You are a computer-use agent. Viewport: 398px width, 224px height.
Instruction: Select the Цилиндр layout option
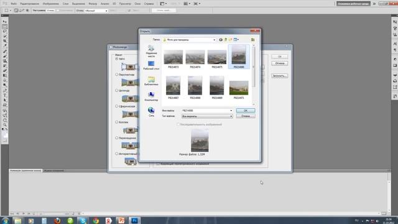[117, 90]
